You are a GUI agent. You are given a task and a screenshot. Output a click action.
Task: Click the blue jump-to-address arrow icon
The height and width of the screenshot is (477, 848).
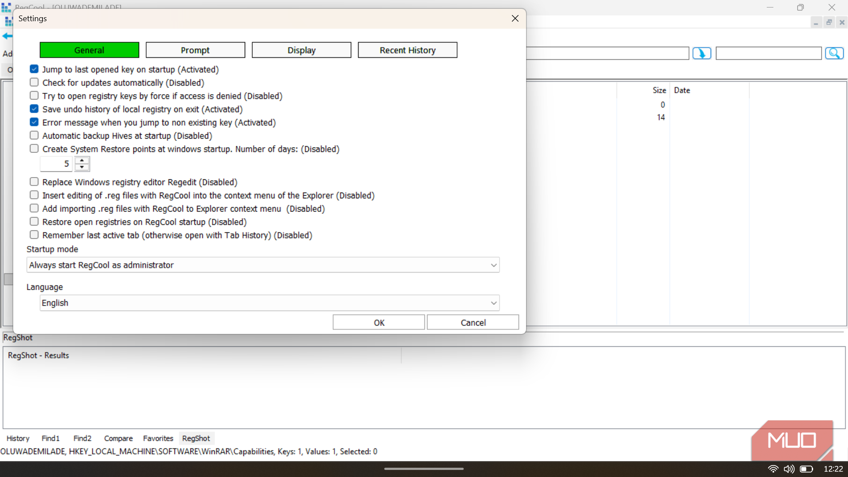pos(702,53)
